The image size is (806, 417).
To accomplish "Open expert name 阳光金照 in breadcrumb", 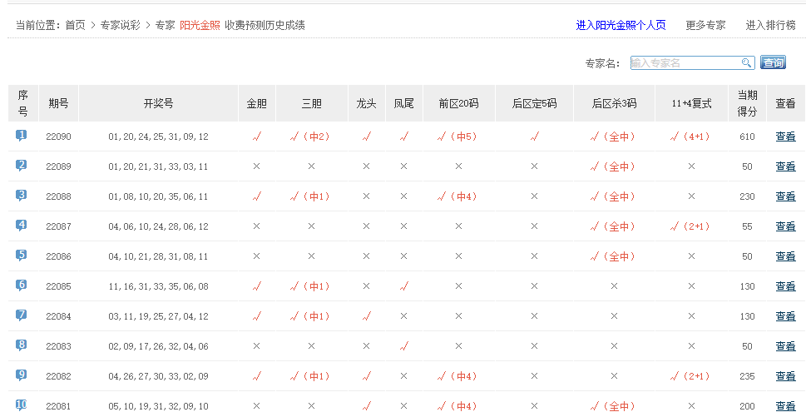I will tap(200, 25).
